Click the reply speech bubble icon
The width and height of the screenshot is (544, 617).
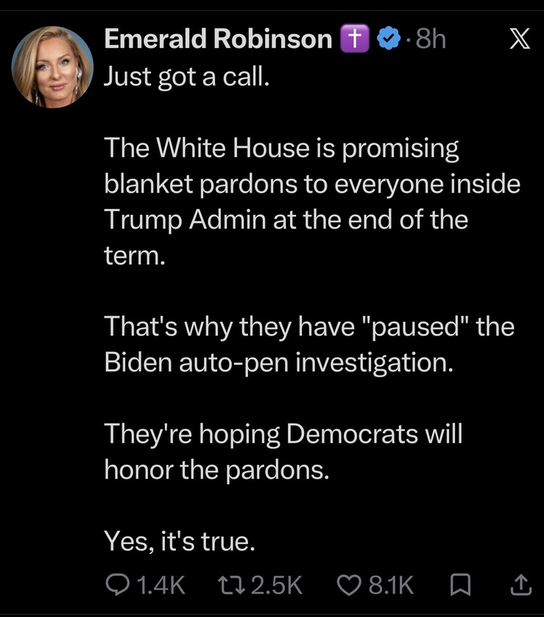pos(117,585)
